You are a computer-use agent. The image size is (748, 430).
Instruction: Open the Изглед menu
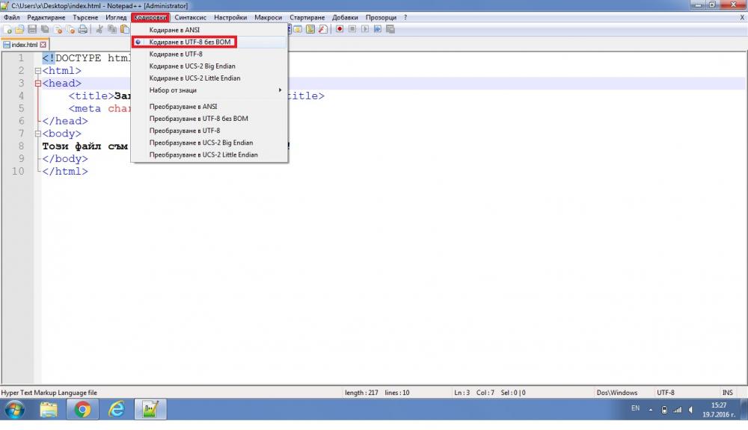pos(116,18)
